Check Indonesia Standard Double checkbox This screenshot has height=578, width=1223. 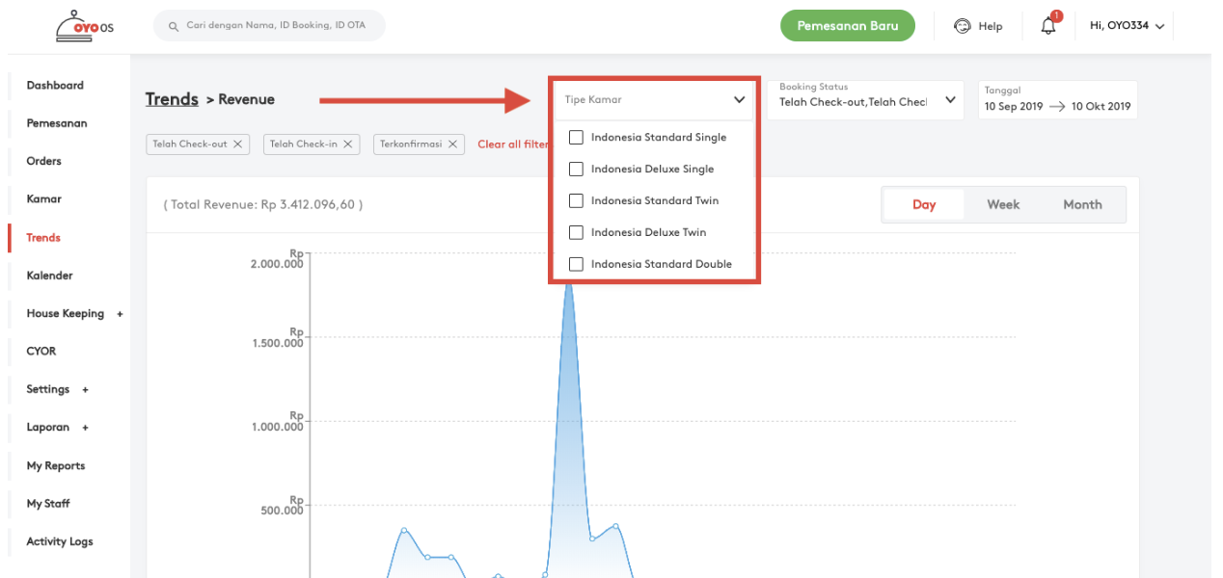[576, 264]
